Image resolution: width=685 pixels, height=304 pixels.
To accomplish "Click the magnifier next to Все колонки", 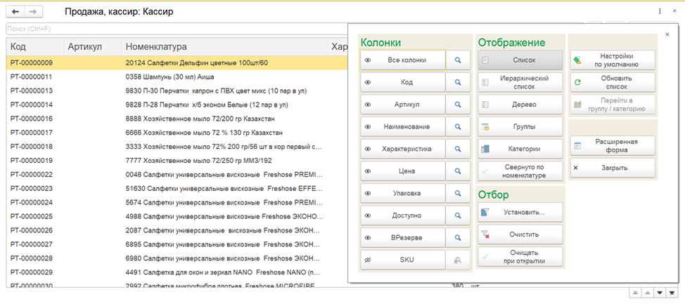I will point(458,60).
